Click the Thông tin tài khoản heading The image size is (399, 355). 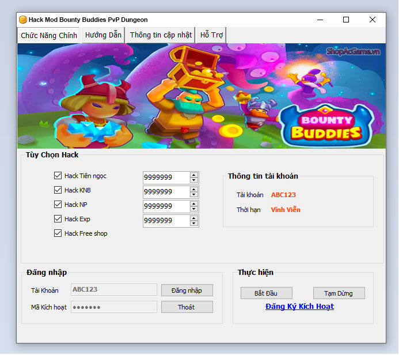[x=263, y=176]
